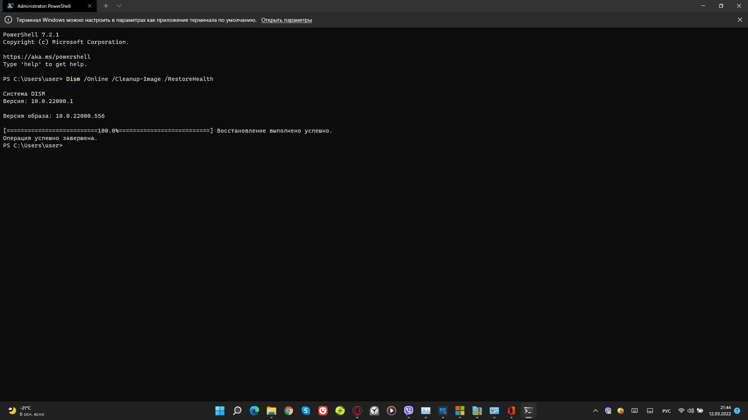Dismiss the default terminal info banner
748x420 pixels.
point(740,20)
